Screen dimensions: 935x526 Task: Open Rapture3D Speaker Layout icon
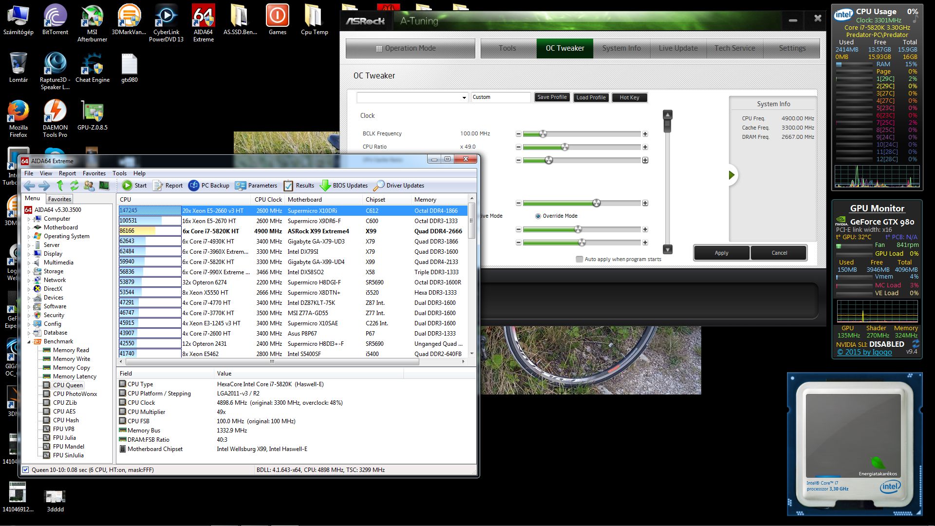pos(55,71)
